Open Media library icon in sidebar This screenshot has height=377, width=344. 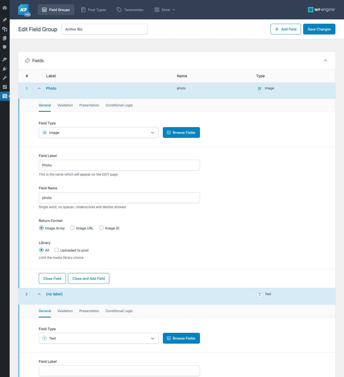(x=5, y=29)
